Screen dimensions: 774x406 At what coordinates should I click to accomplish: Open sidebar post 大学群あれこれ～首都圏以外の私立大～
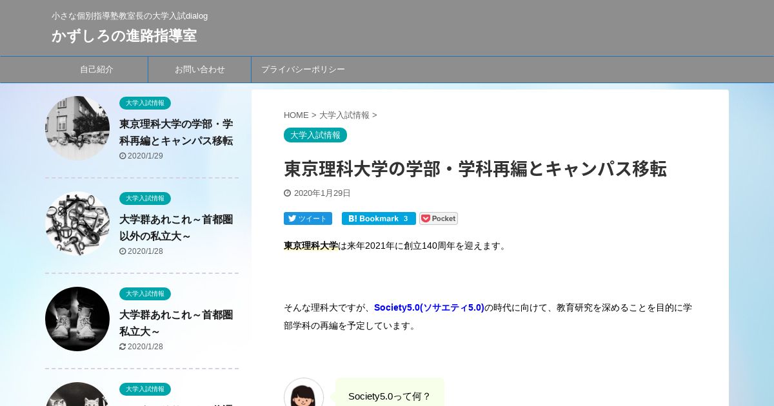[x=176, y=227]
